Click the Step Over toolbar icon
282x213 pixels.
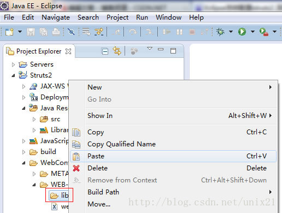[x=133, y=32]
